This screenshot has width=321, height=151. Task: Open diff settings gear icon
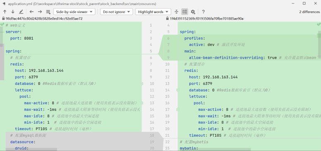(x=193, y=12)
